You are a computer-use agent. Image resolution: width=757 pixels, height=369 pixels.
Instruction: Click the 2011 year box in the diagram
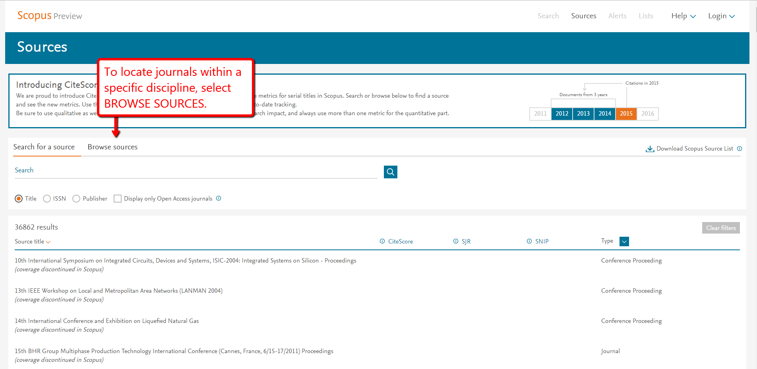(x=540, y=114)
